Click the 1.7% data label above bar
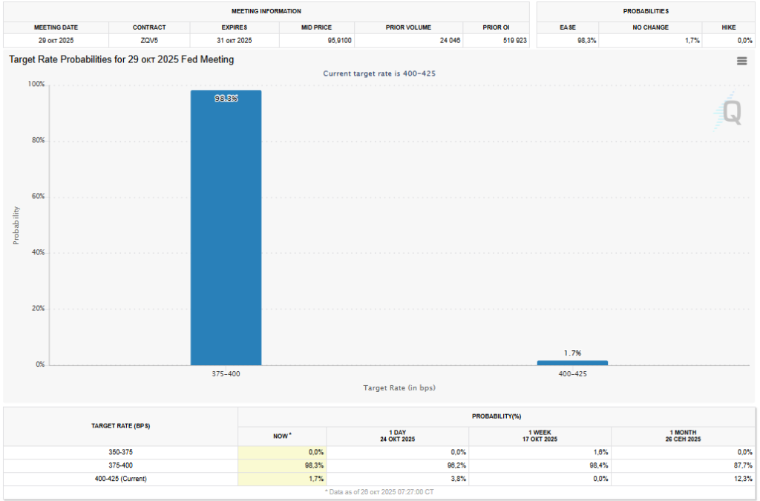Image resolution: width=760 pixels, height=501 pixels. tap(572, 353)
